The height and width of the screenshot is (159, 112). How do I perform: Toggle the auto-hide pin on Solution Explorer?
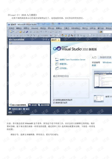point(46,40)
